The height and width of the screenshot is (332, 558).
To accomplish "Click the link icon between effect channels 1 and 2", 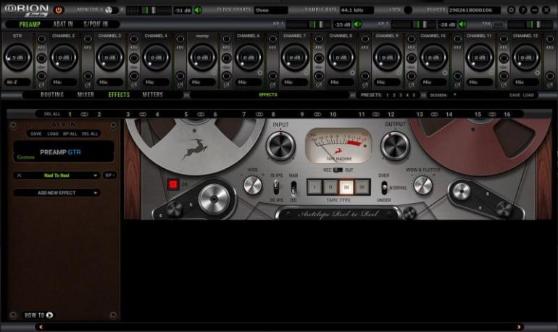I will coord(84,115).
